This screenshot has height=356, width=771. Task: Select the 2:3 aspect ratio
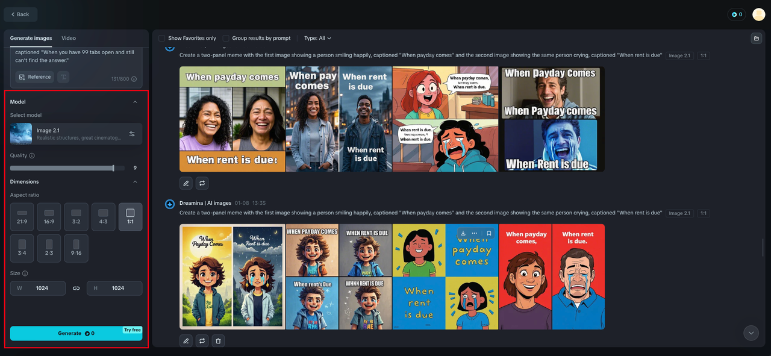[49, 248]
